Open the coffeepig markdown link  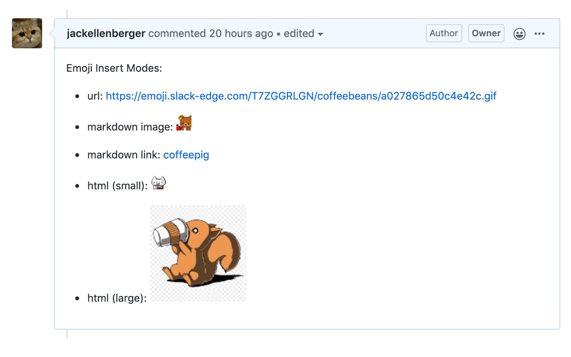[186, 154]
